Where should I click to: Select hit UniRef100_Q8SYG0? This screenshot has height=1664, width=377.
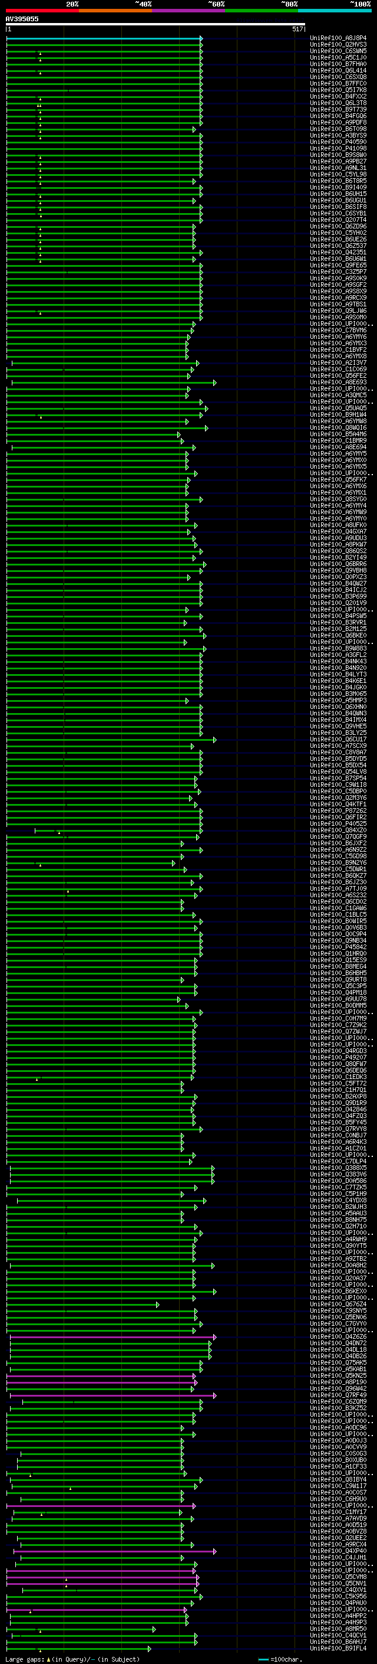pos(338,499)
